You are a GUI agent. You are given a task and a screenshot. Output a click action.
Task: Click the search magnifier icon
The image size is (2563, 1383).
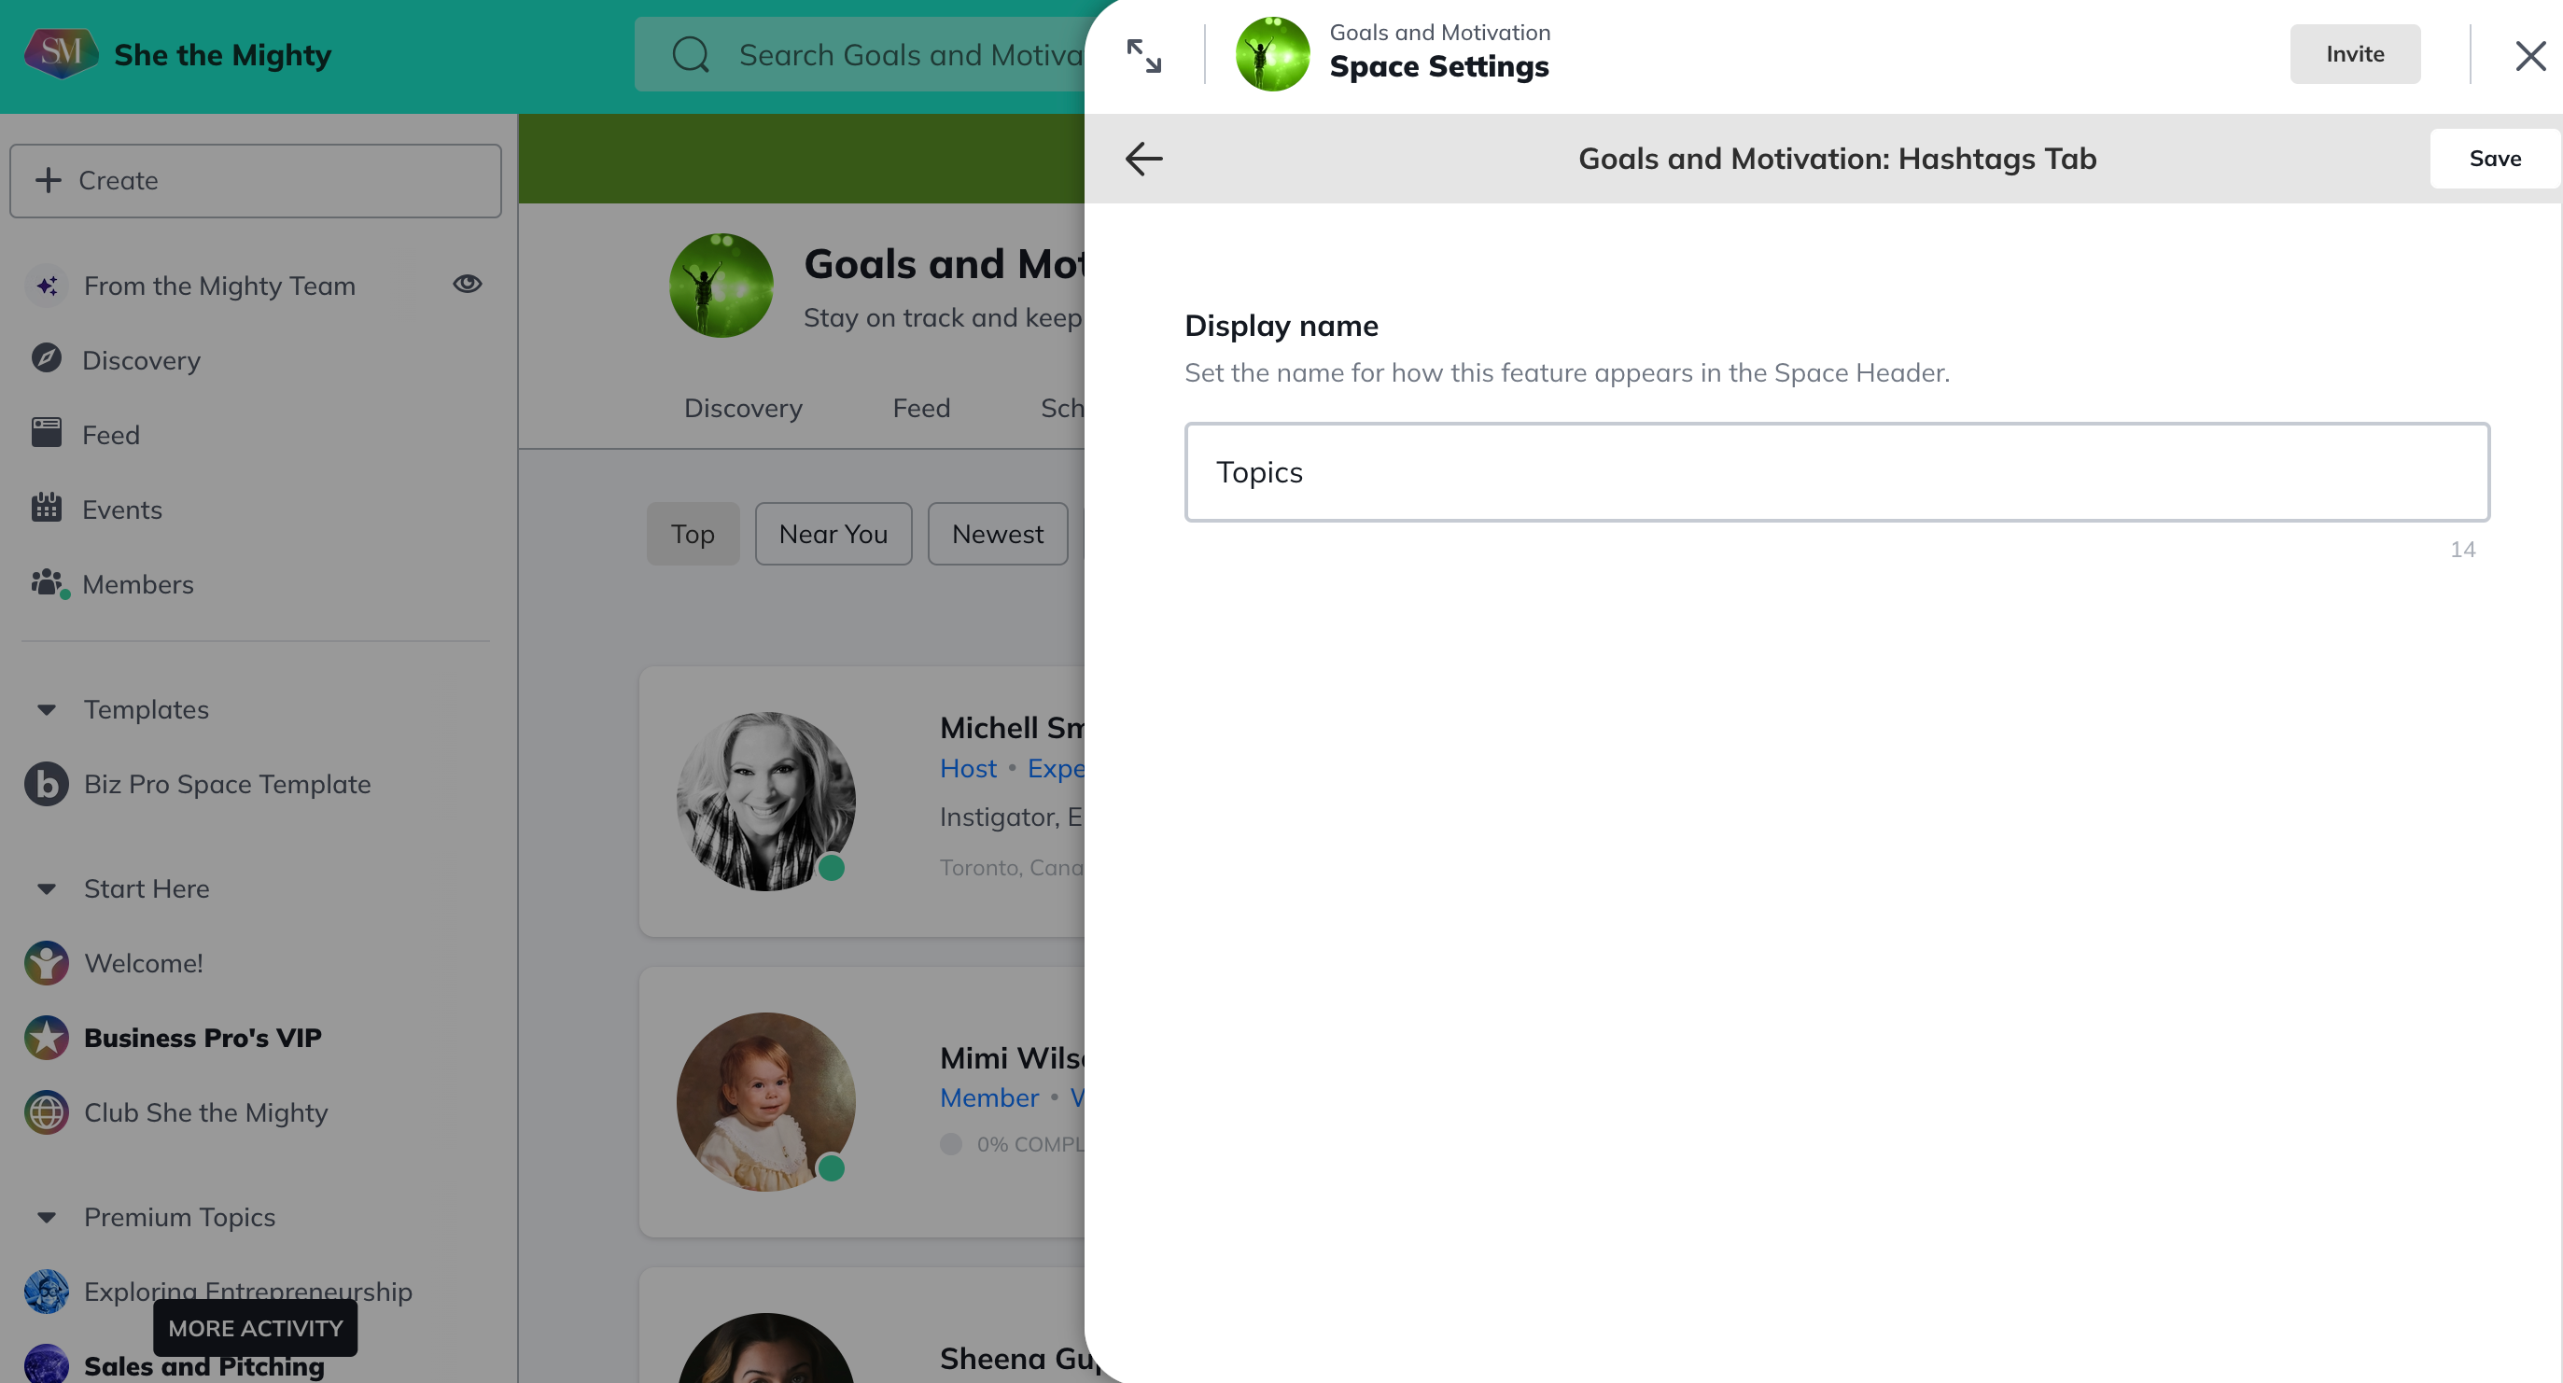(691, 55)
